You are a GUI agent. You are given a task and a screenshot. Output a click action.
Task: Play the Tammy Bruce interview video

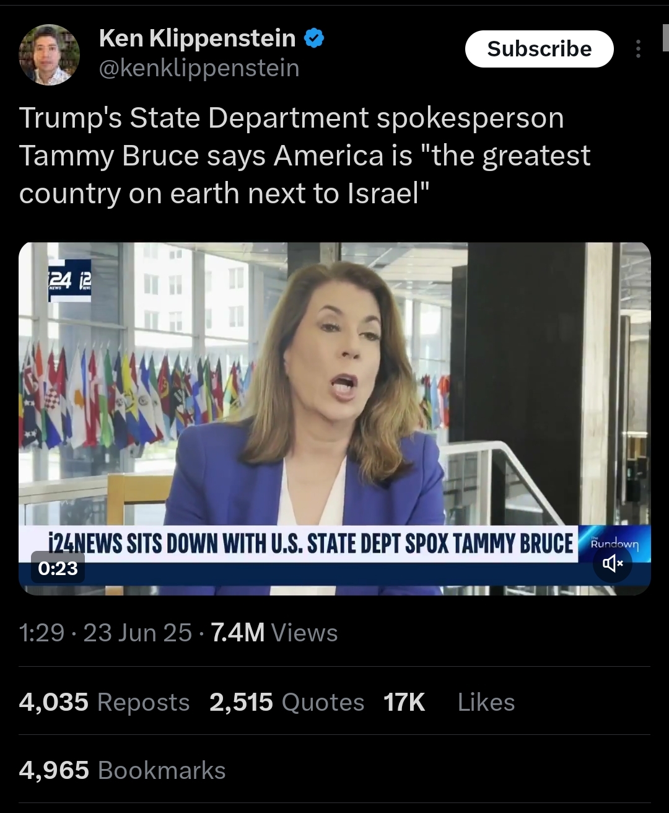pos(334,418)
